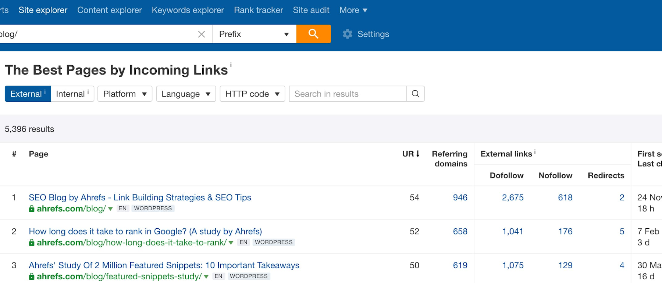This screenshot has width=662, height=283.
Task: Click the green lock icon for ahrefs.com/blog/
Action: [32, 209]
